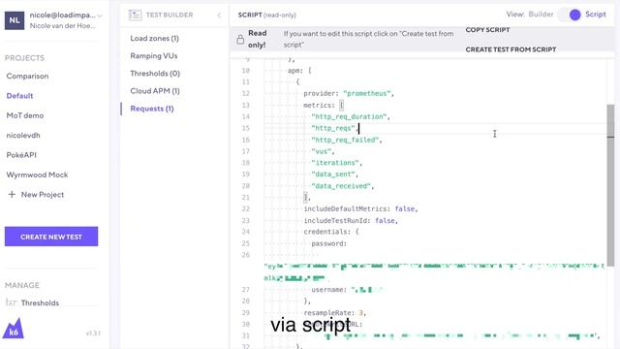Click the Copy Script button
The width and height of the screenshot is (620, 349).
pos(487,30)
